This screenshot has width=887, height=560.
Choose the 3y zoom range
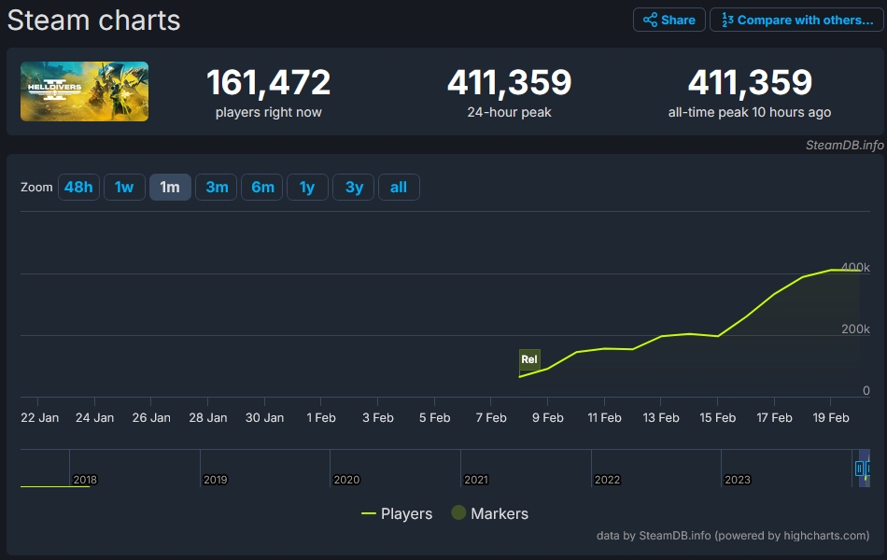[x=354, y=188]
